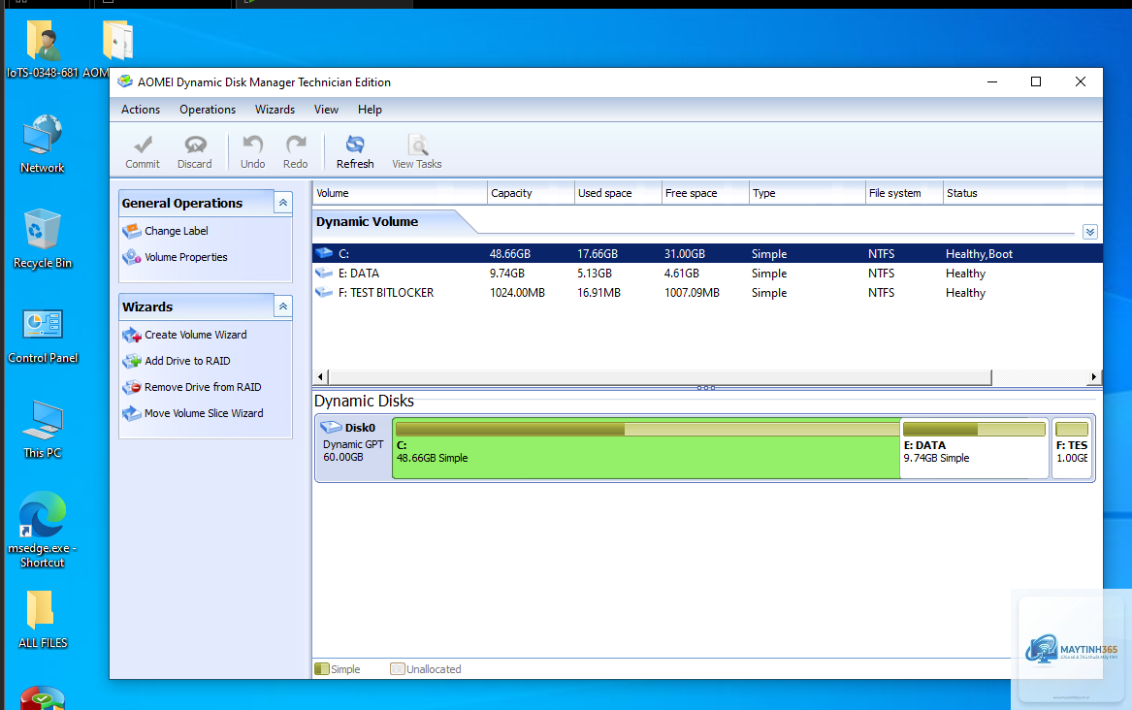Click the Dynamic GPT 60.00GB disk label
The height and width of the screenshot is (710, 1132).
(353, 451)
